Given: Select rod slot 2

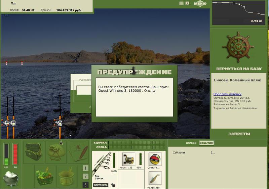Looking at the screenshot, I should 85,176.
